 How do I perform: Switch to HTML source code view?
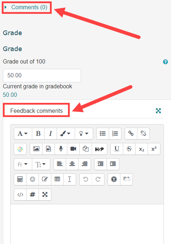(x=20, y=195)
